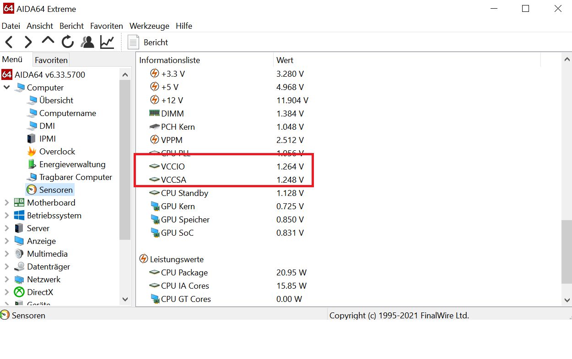Open the Datei menu
The image size is (572, 359).
[11, 26]
